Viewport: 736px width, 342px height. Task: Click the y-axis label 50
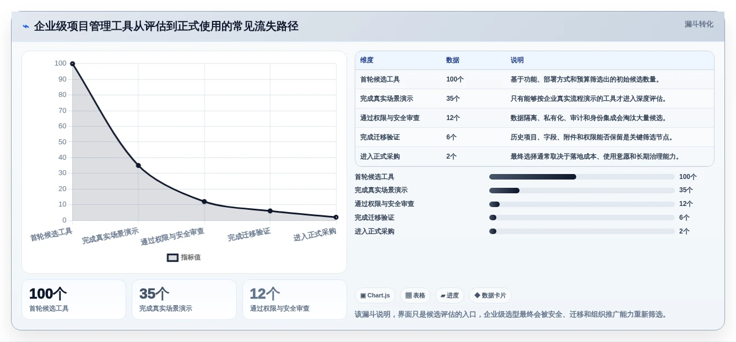(62, 142)
